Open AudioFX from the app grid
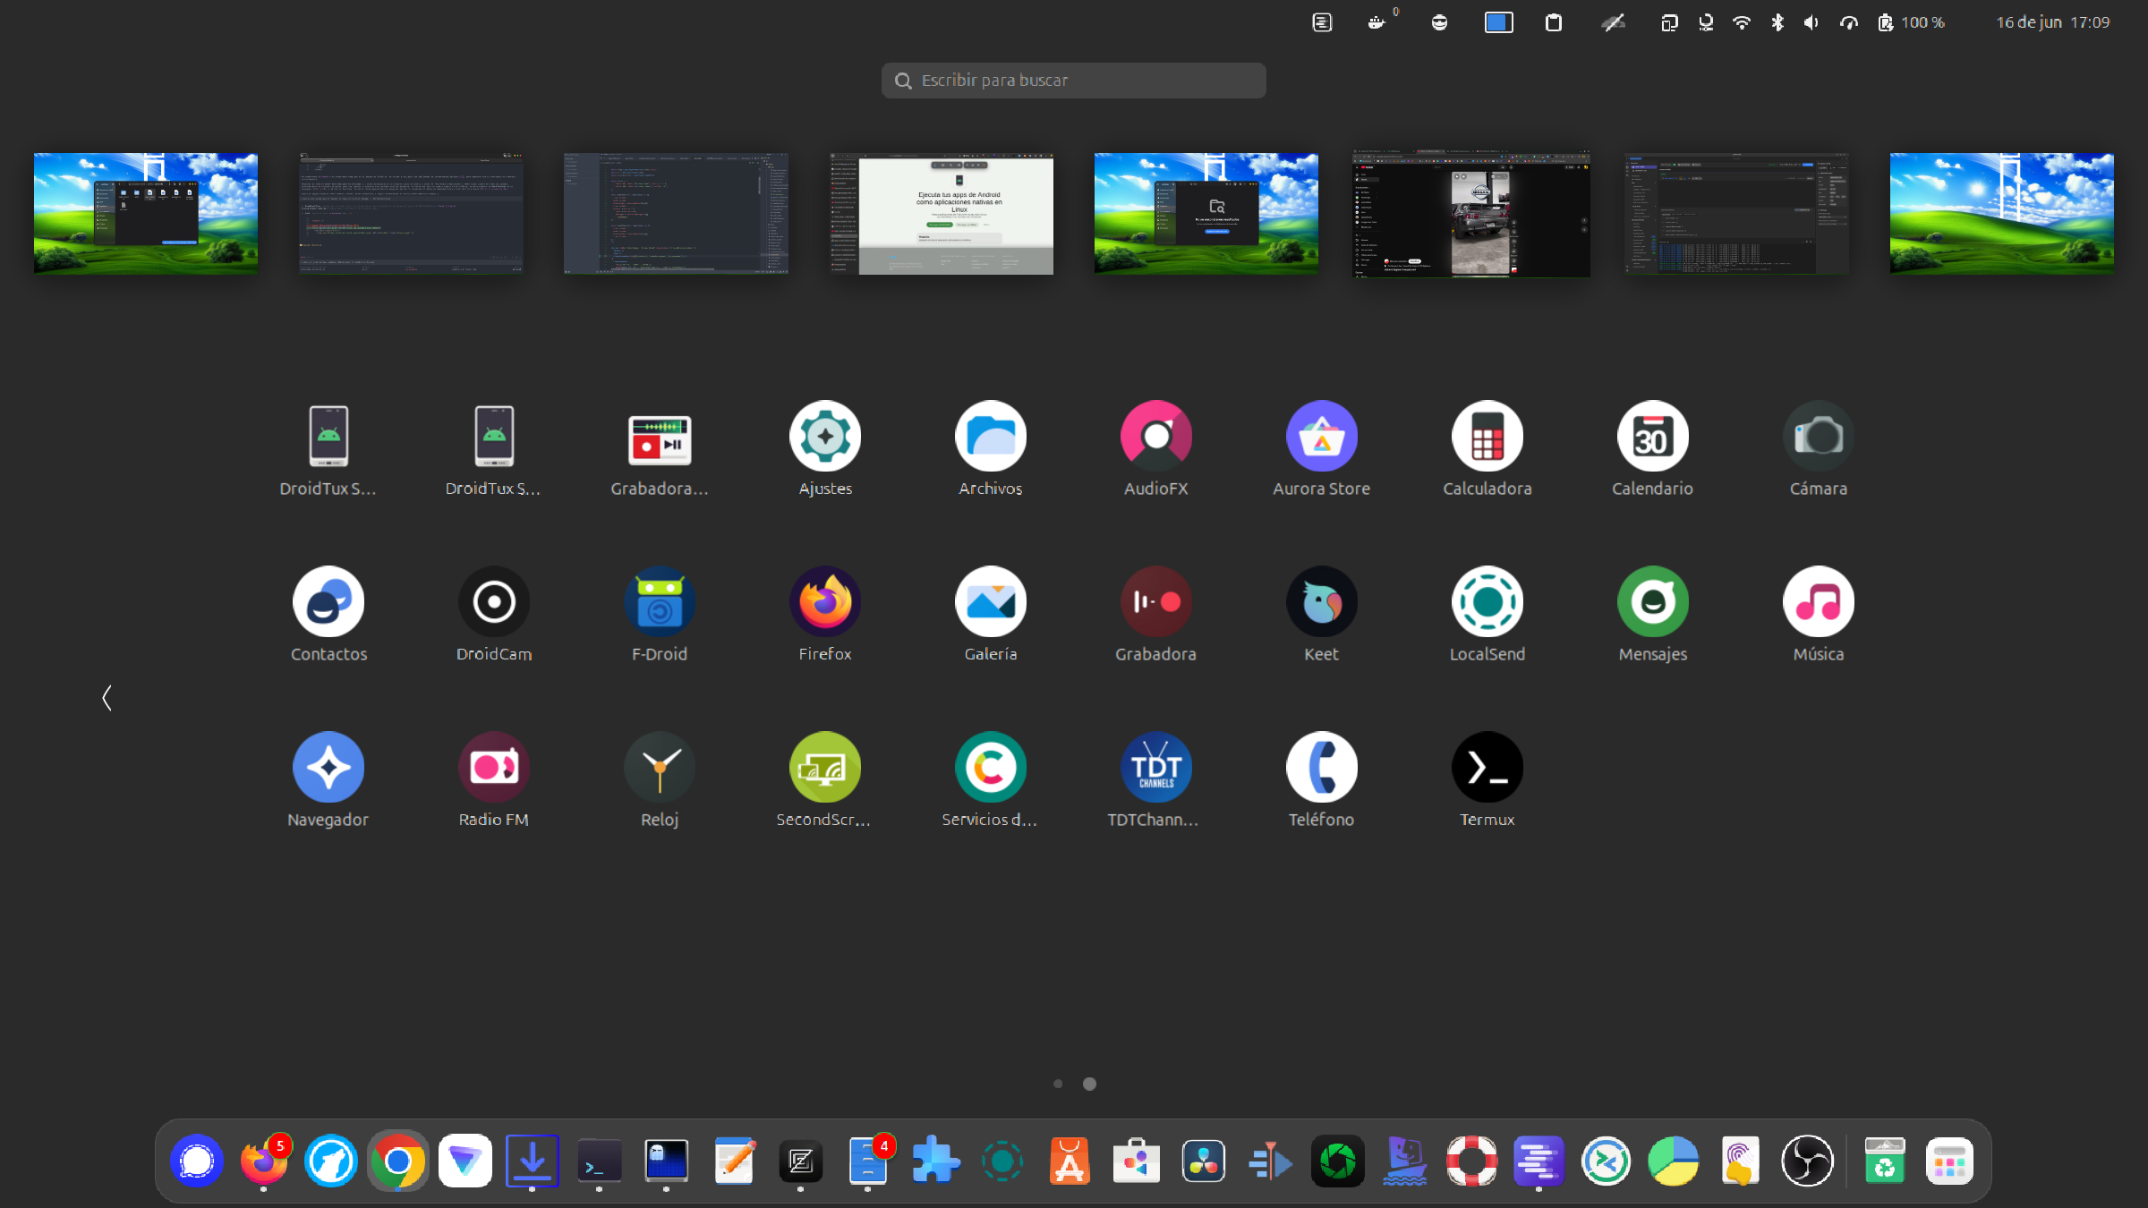This screenshot has width=2148, height=1208. pyautogui.click(x=1156, y=437)
